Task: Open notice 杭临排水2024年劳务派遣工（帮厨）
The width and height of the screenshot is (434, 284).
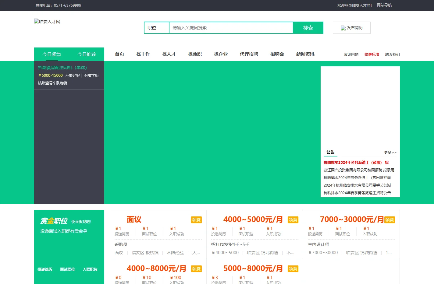Action: [x=356, y=163]
